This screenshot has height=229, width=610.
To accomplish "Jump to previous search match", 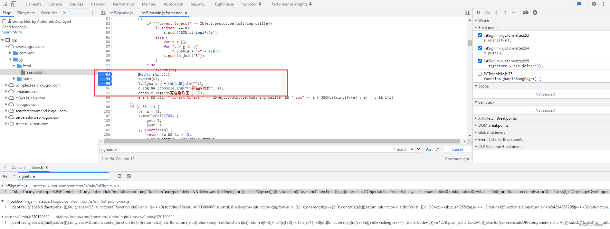I will click(412, 149).
